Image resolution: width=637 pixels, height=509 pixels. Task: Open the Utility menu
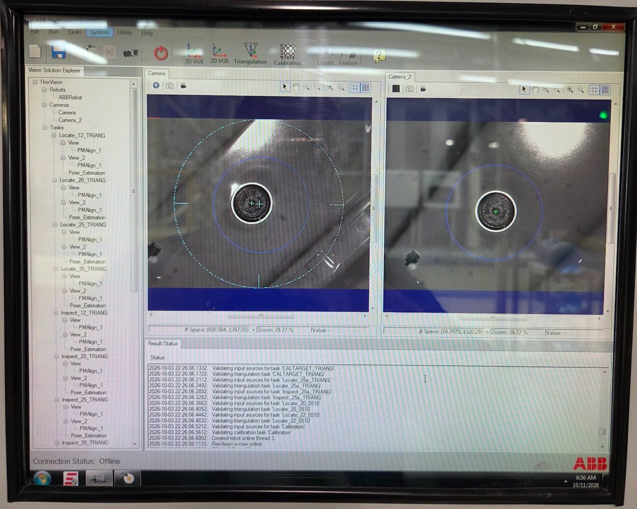pyautogui.click(x=125, y=33)
